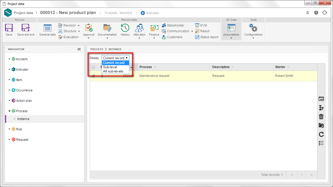Click the Project data breadcrumb

(x=23, y=13)
